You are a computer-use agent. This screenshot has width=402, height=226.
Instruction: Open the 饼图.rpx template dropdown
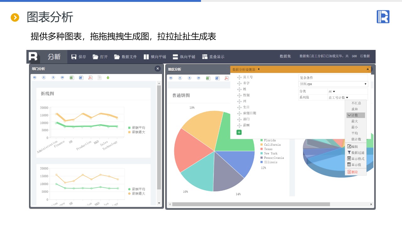(x=333, y=84)
